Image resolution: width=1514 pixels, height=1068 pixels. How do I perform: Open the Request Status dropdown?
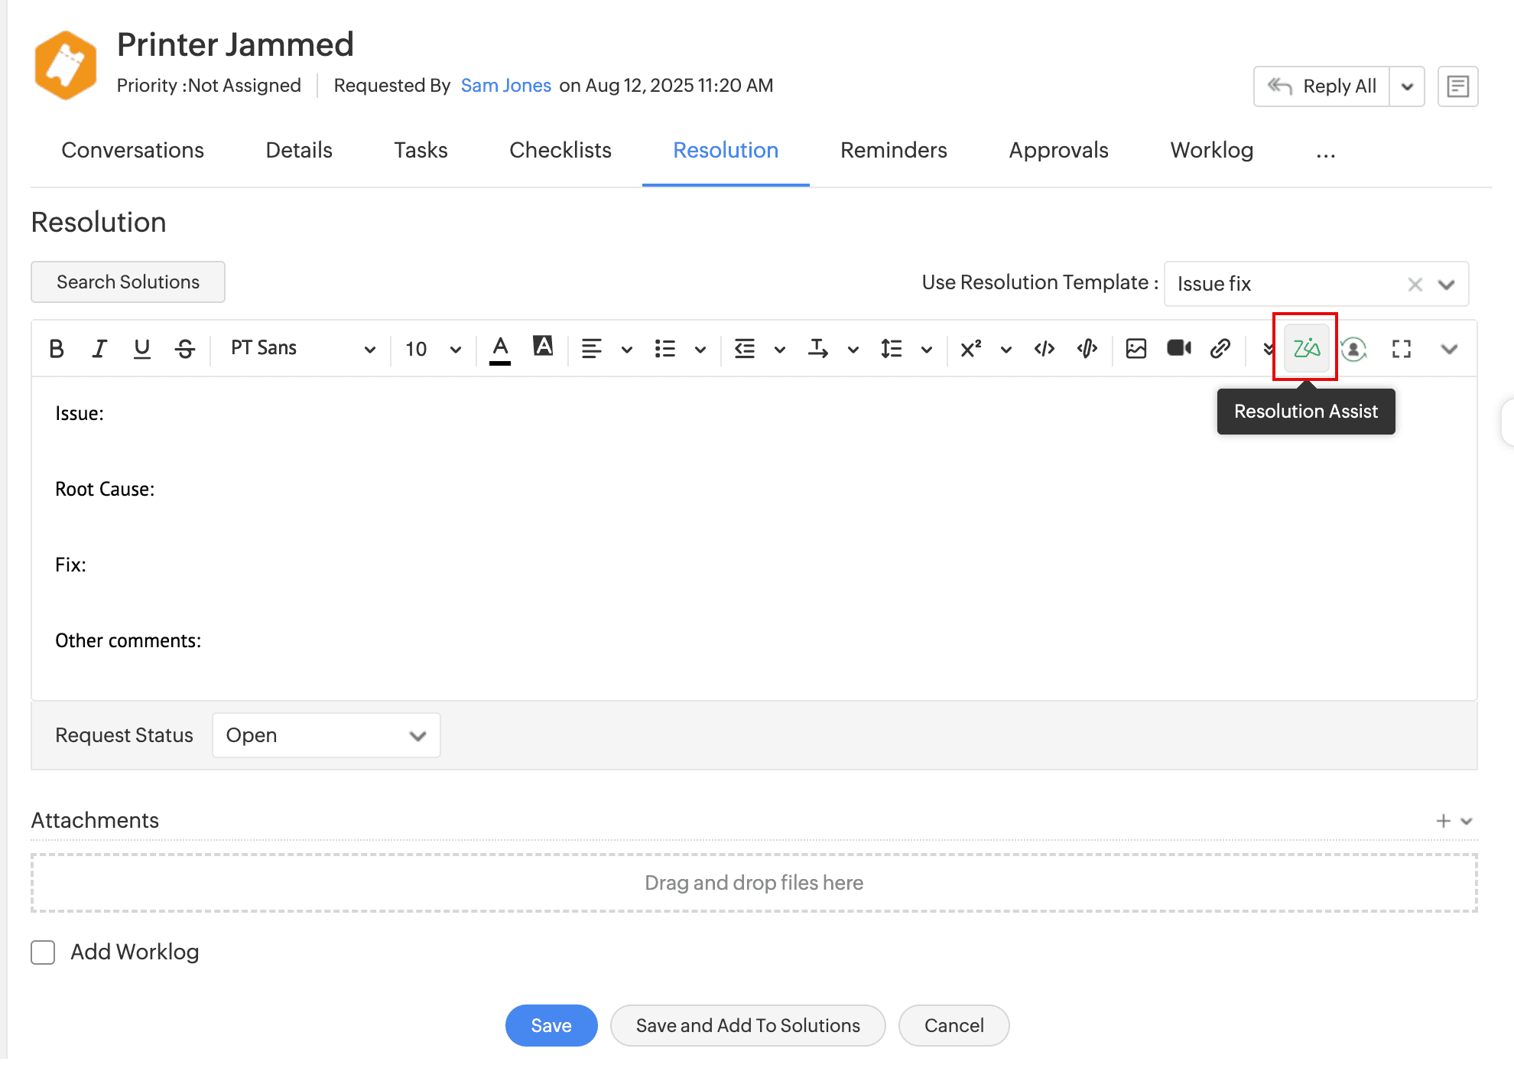tap(326, 735)
